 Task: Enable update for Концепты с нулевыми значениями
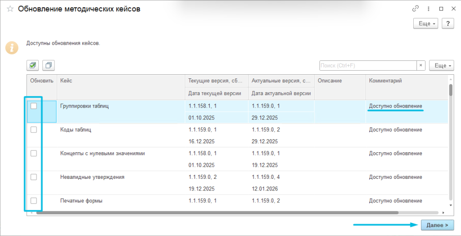pyautogui.click(x=34, y=153)
